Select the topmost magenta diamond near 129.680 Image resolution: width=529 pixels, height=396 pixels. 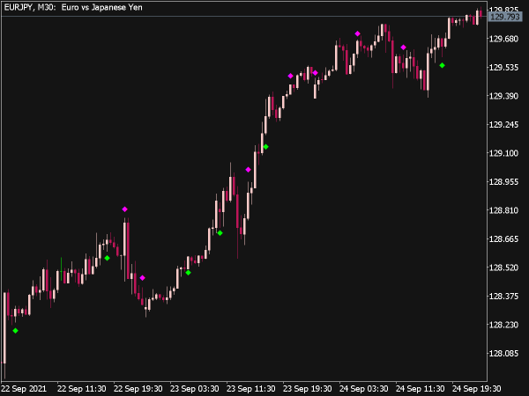[358, 33]
